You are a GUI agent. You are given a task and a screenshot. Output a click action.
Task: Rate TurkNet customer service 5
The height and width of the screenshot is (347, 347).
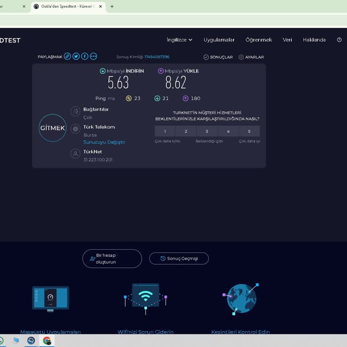click(249, 131)
